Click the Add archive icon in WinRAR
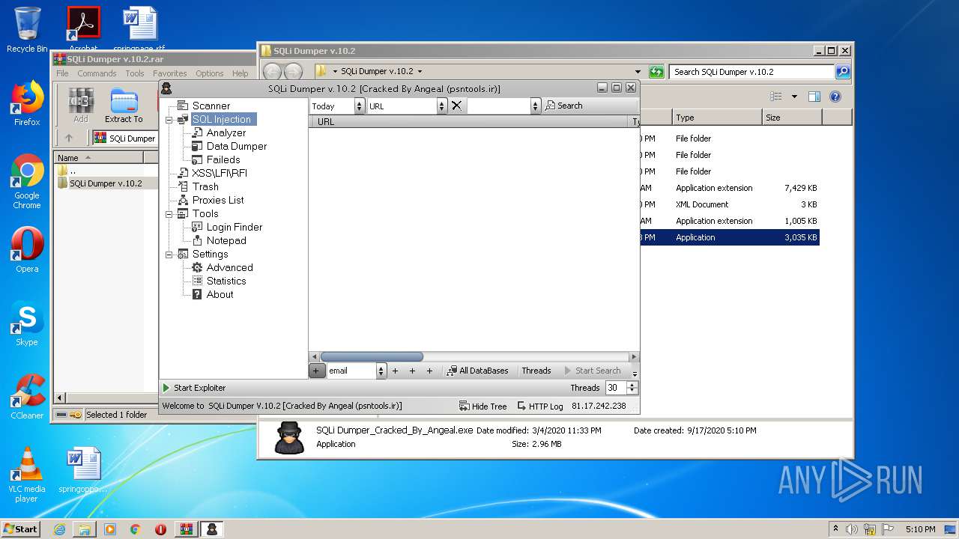This screenshot has height=539, width=959. coord(81,106)
